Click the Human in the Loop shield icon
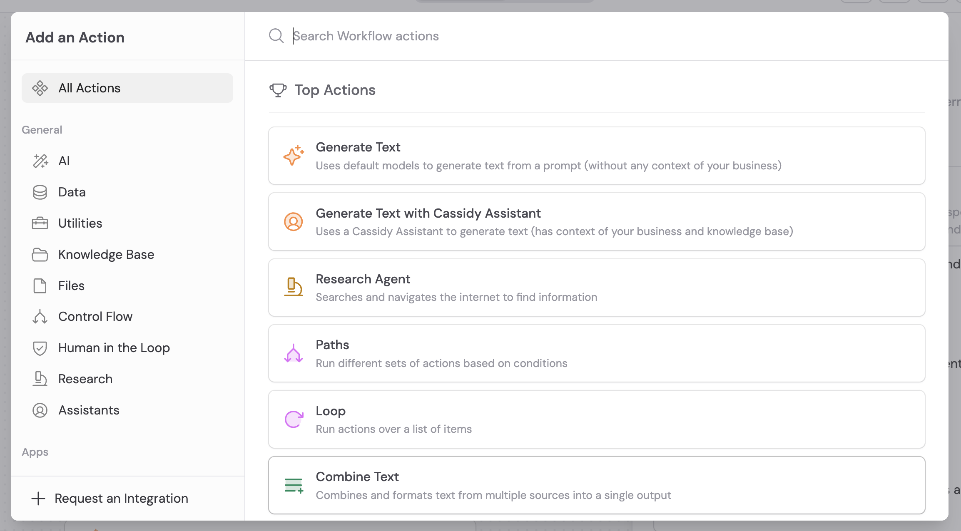Screen dimensions: 961x531 coord(40,348)
